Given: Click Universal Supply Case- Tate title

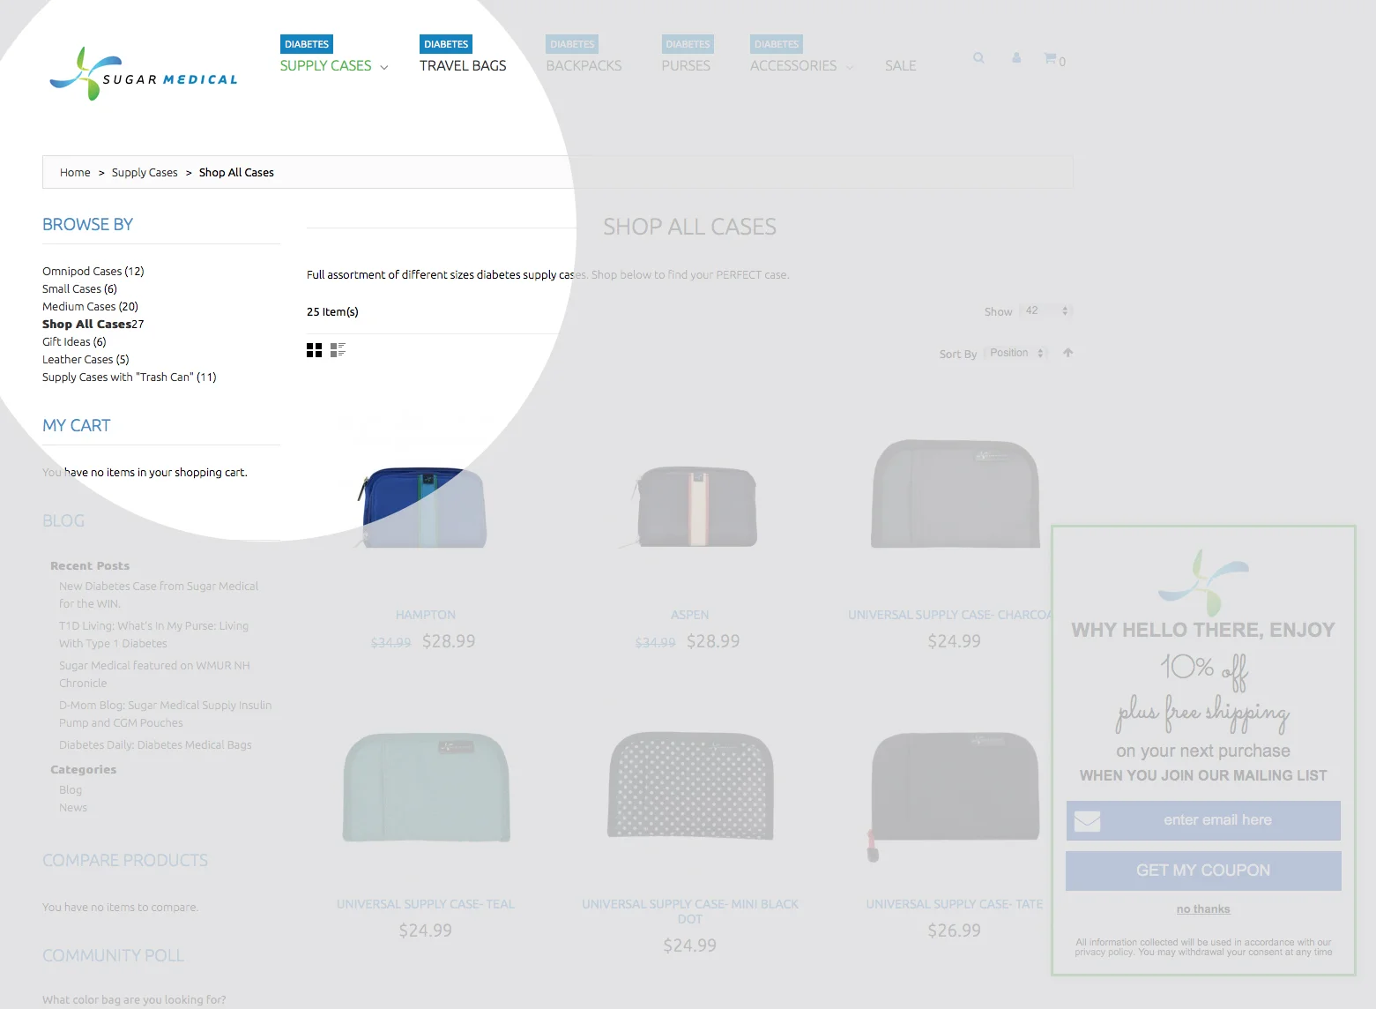Looking at the screenshot, I should click(x=955, y=904).
